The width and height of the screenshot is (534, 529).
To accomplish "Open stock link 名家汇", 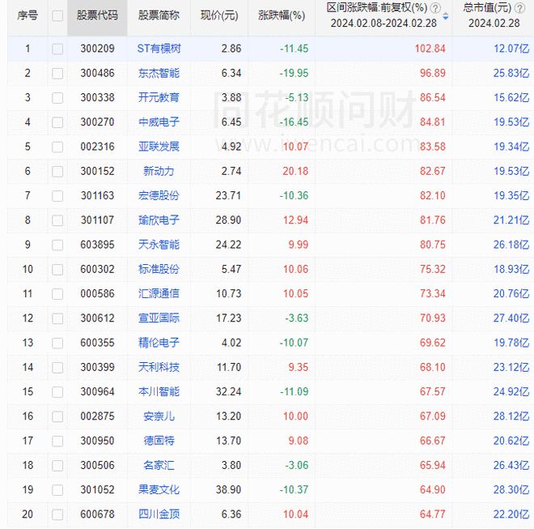I will 159,465.
